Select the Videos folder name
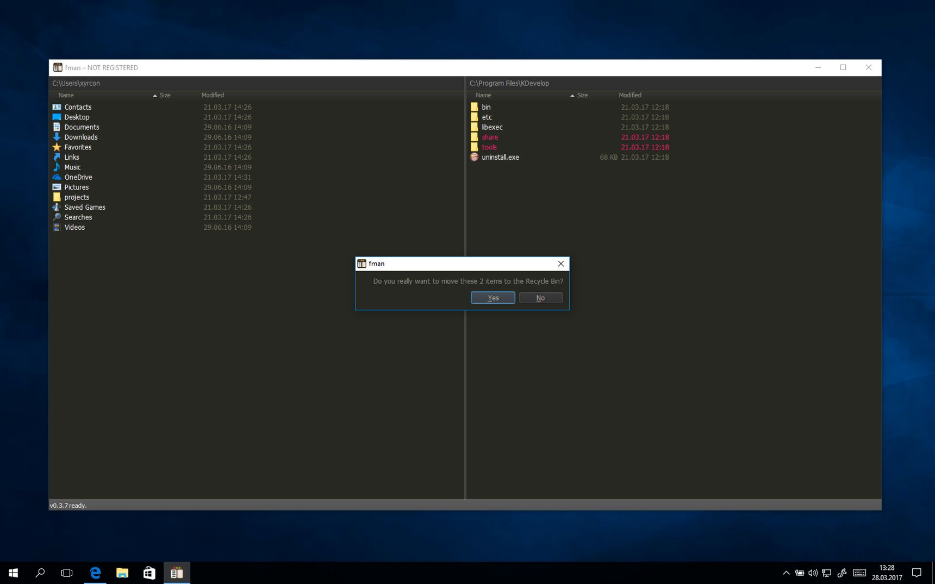Viewport: 935px width, 584px height. 74,227
